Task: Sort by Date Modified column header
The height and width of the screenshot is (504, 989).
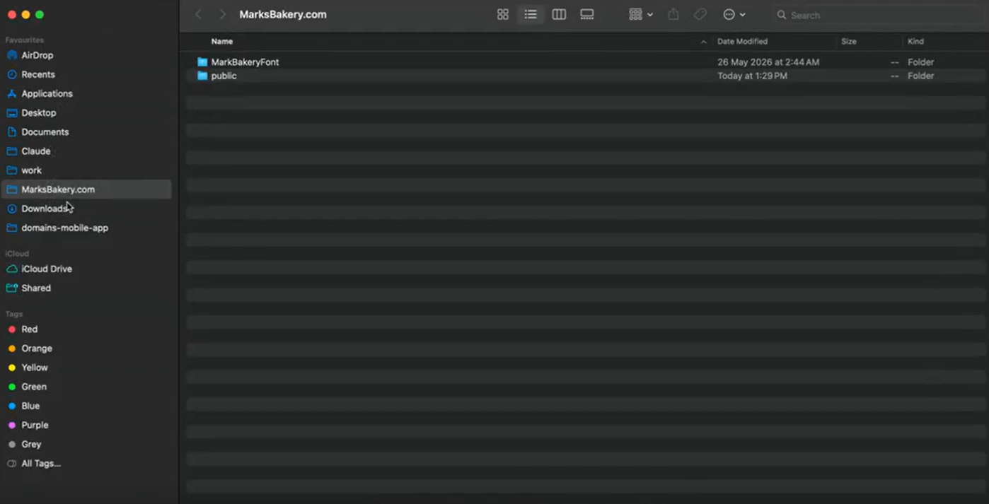Action: point(742,42)
